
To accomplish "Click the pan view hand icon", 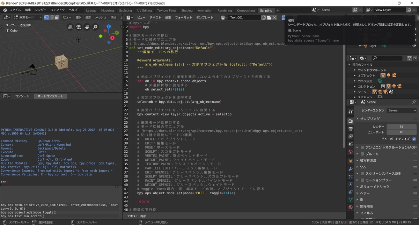I will click(x=87, y=27).
